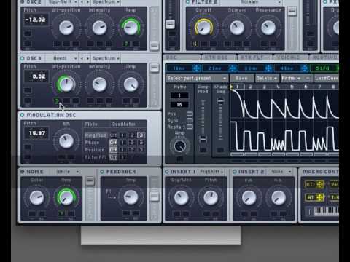The width and height of the screenshot is (350, 262).
Task: Go to previous OSC3 wavetable arrow
Action: [82, 58]
